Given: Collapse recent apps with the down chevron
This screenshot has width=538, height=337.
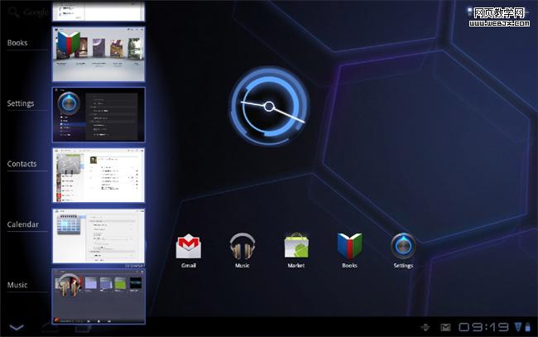Looking at the screenshot, I should [17, 328].
